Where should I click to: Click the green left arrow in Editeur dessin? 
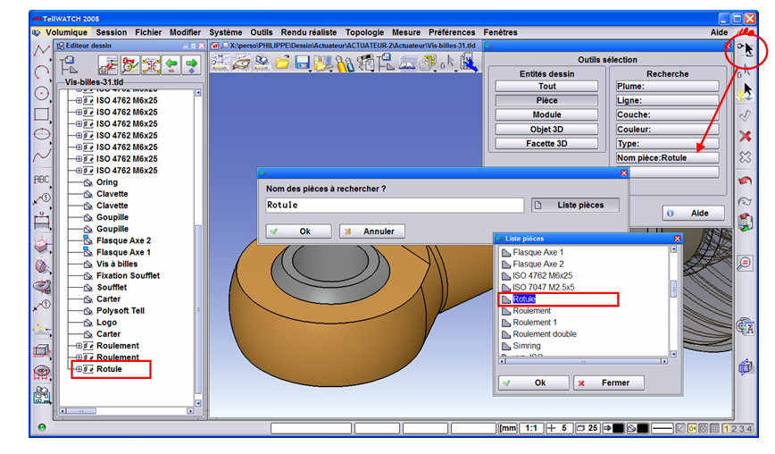[x=171, y=63]
